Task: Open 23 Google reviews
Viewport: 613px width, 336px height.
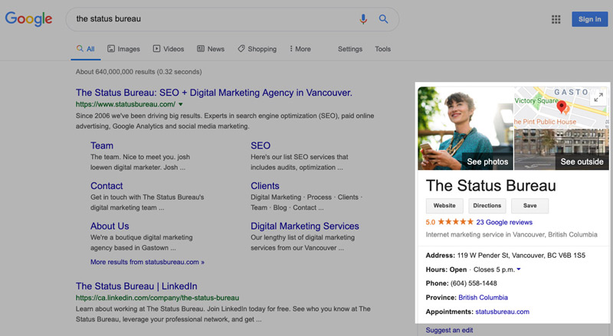Action: point(504,222)
